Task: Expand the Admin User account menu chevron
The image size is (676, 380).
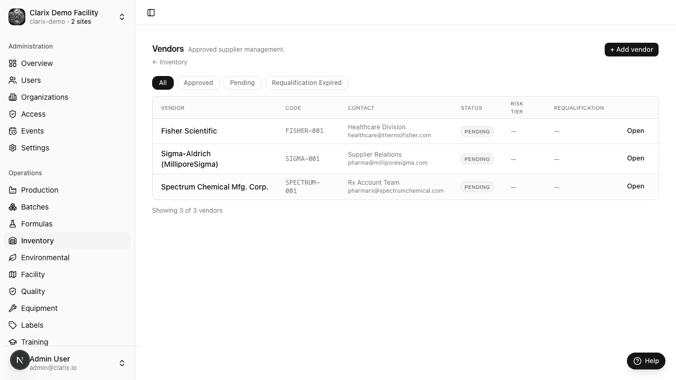Action: 122,363
